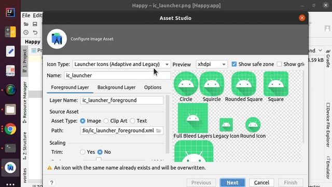The height and width of the screenshot is (187, 332).
Task: Open the File menu
Action: click(26, 16)
